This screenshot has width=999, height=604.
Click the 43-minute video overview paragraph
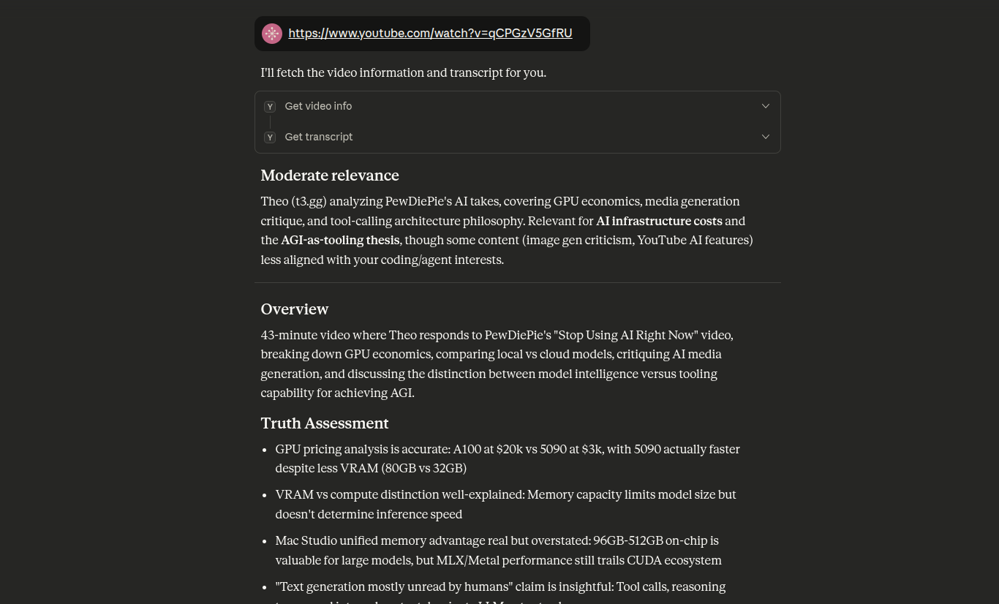point(497,363)
